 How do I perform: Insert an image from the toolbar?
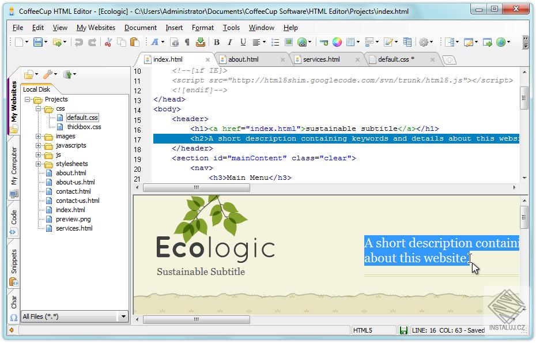click(288, 42)
